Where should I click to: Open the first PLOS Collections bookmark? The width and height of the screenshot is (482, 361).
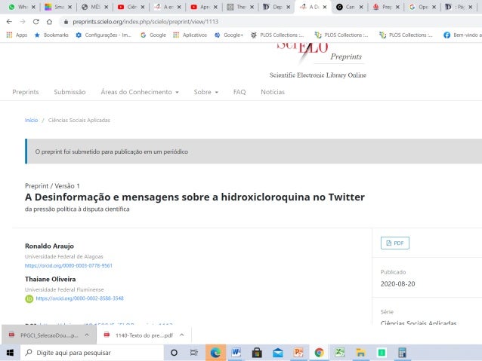tap(277, 35)
